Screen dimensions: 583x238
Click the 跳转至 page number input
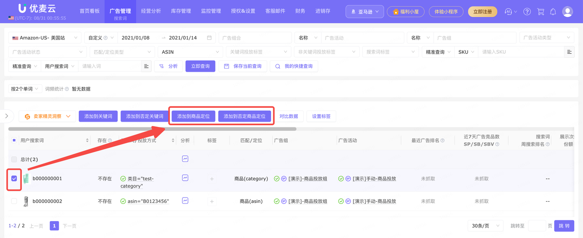coord(537,226)
